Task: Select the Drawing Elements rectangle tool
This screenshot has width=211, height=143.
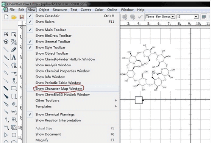Action: tap(14, 88)
